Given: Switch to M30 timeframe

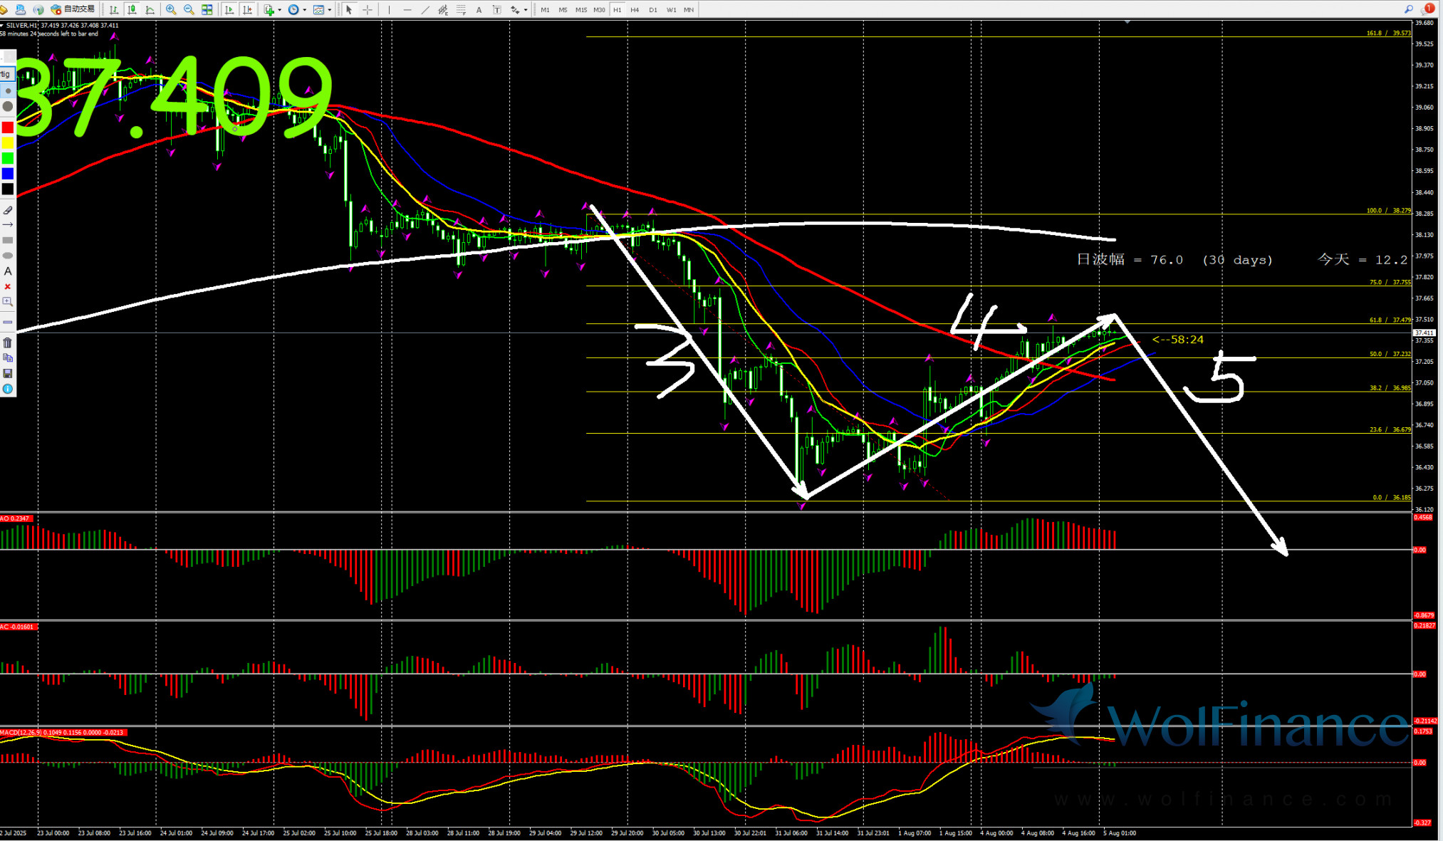Looking at the screenshot, I should coord(599,10).
